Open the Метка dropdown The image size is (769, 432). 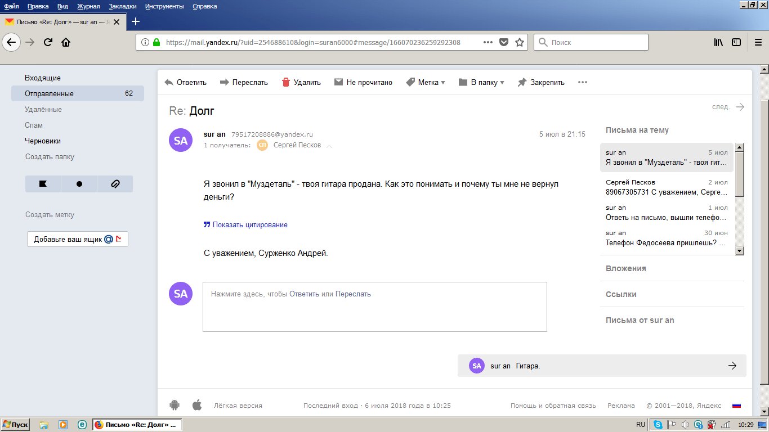coord(426,82)
